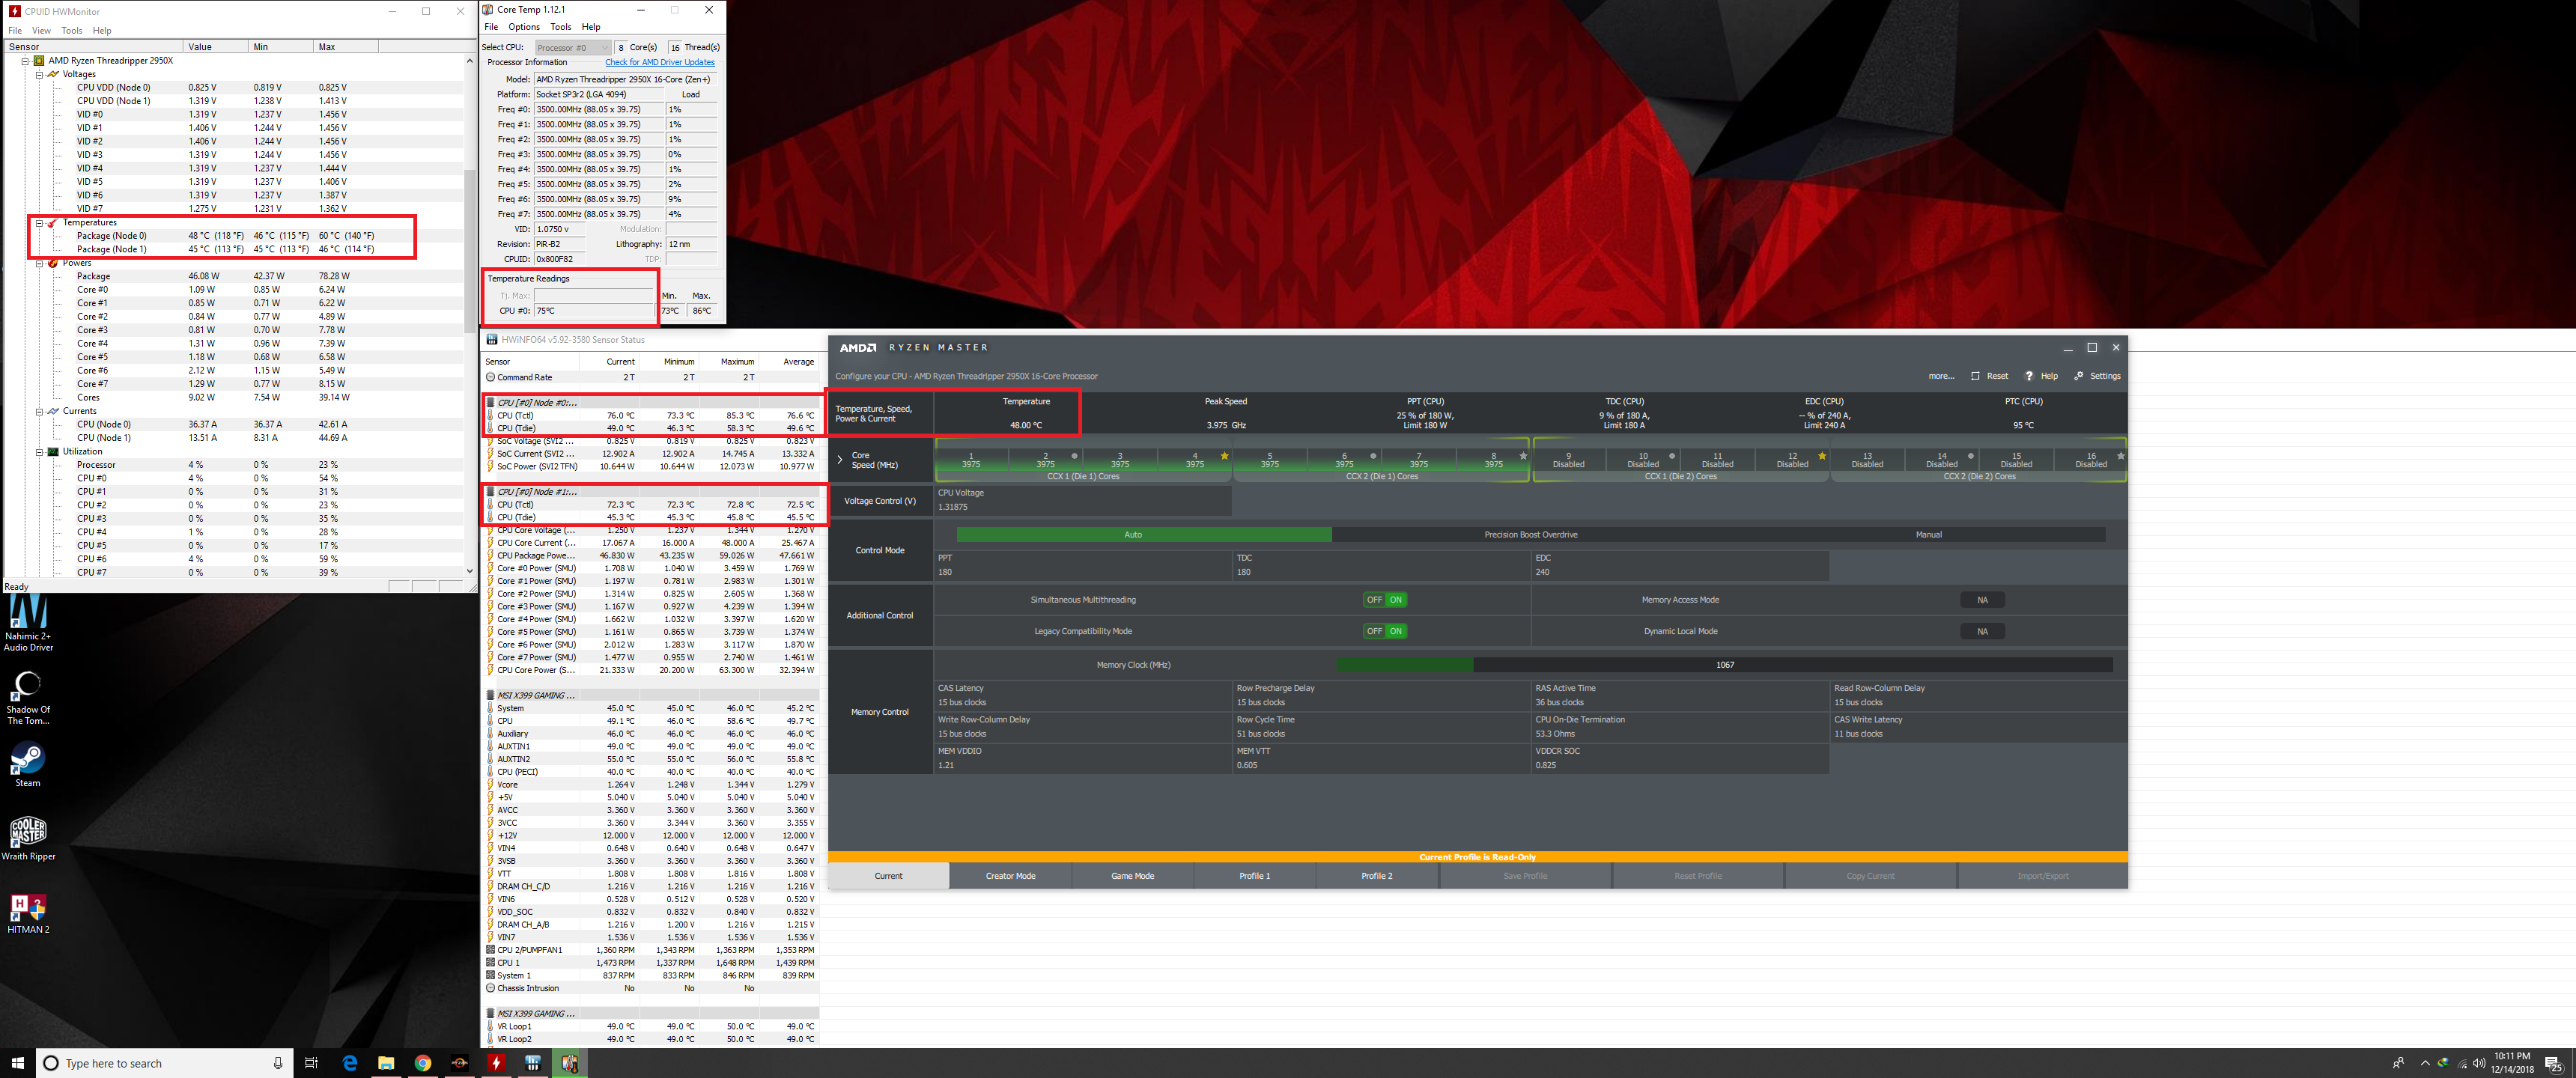The height and width of the screenshot is (1078, 2576).
Task: Select Manual control mode in Ryzen Master
Action: click(x=1928, y=535)
